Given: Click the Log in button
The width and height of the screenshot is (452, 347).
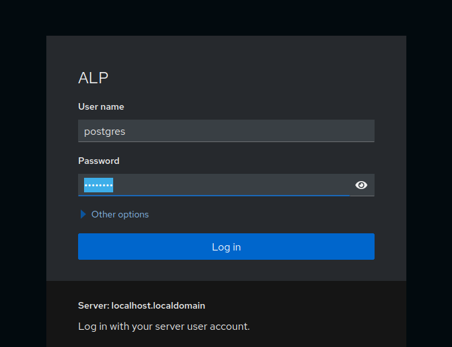Looking at the screenshot, I should 226,247.
